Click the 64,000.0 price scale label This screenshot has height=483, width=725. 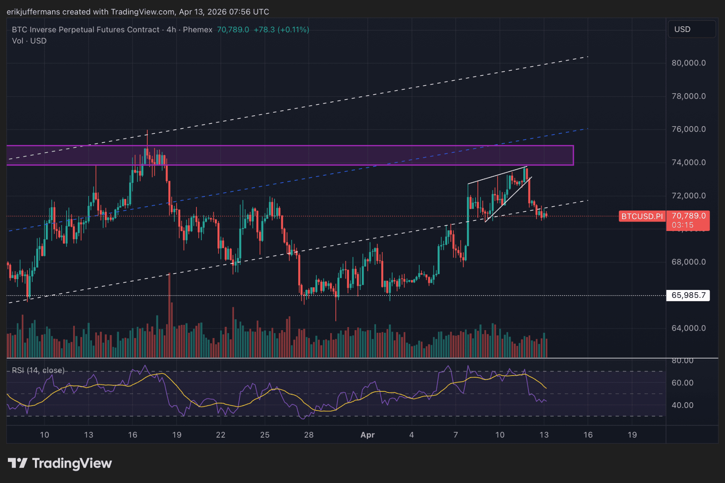[688, 328]
